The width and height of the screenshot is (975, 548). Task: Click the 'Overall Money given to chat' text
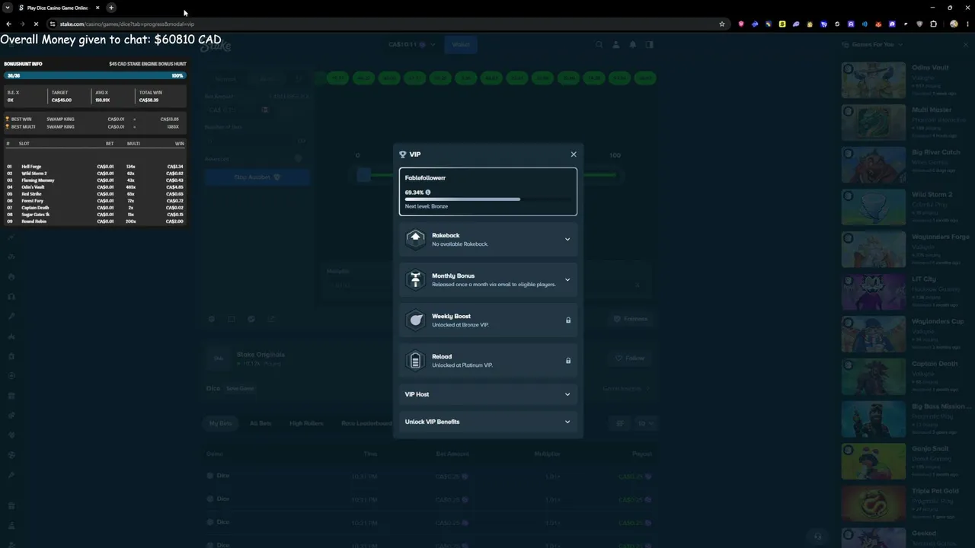110,40
